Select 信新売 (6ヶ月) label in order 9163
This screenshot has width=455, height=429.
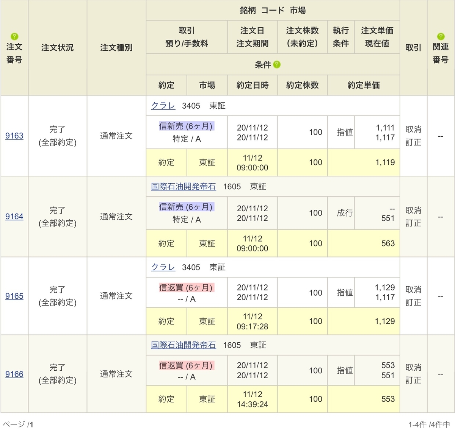187,126
